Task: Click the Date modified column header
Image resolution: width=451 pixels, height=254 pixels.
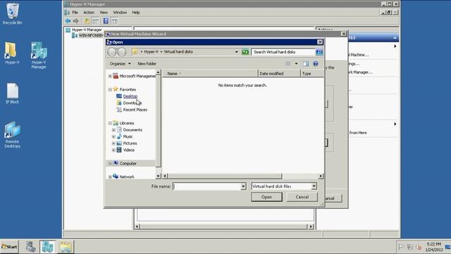Action: click(x=279, y=73)
